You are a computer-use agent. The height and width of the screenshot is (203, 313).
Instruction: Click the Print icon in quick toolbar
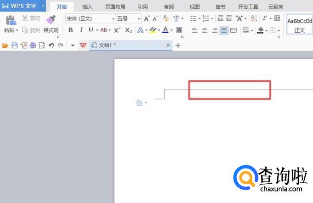coord(33,45)
